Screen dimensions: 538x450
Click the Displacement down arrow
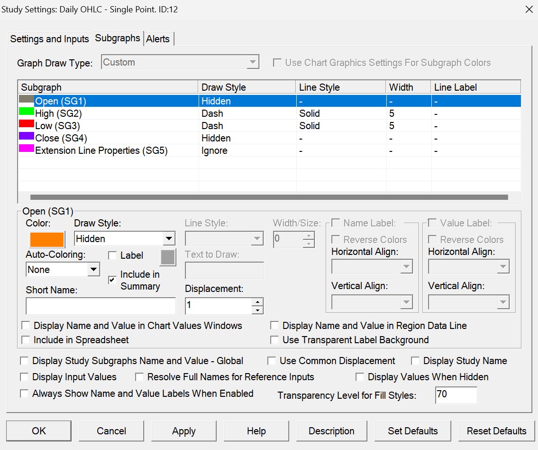coord(257,310)
